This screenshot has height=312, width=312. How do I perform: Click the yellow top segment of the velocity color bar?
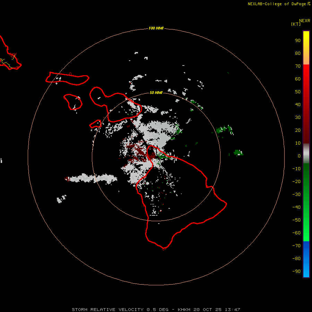pyautogui.click(x=306, y=48)
